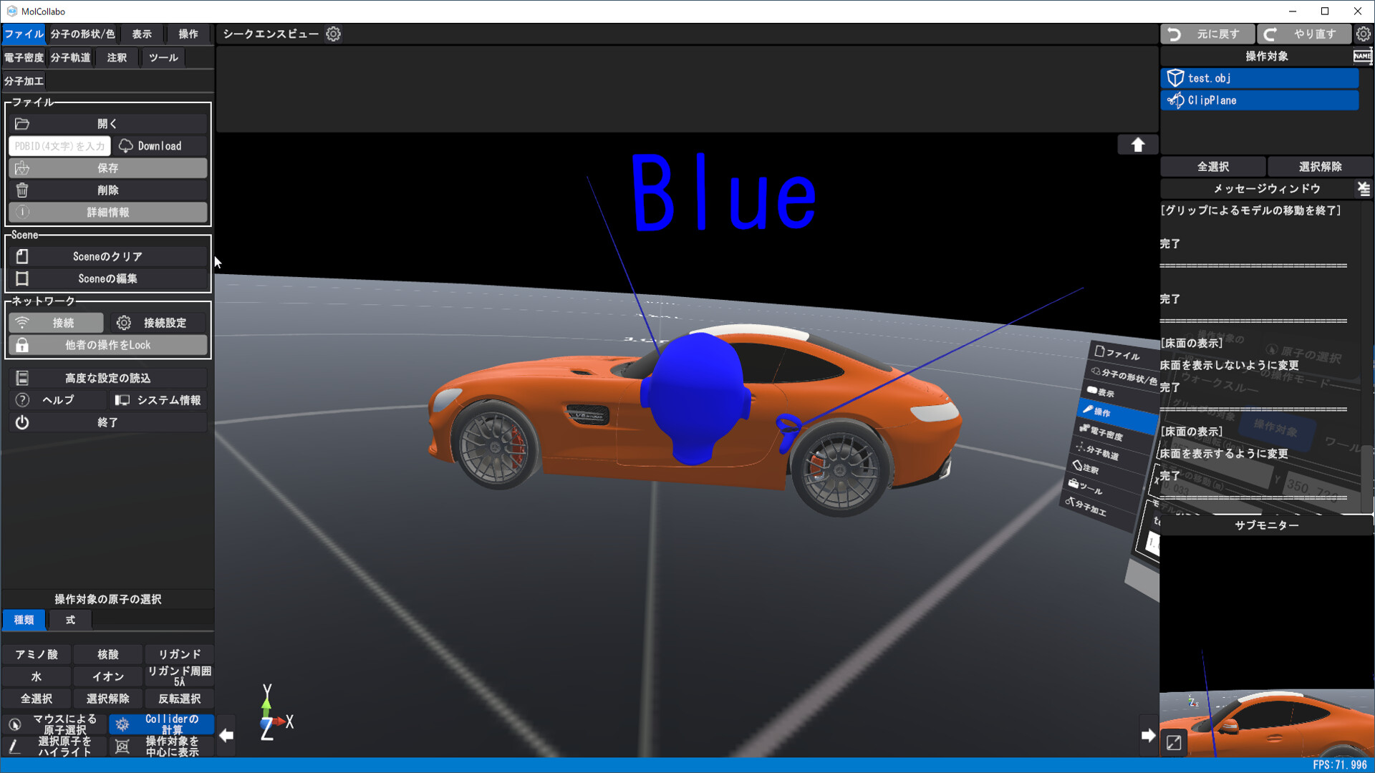Click the 終了 power icon to exit

coord(21,422)
